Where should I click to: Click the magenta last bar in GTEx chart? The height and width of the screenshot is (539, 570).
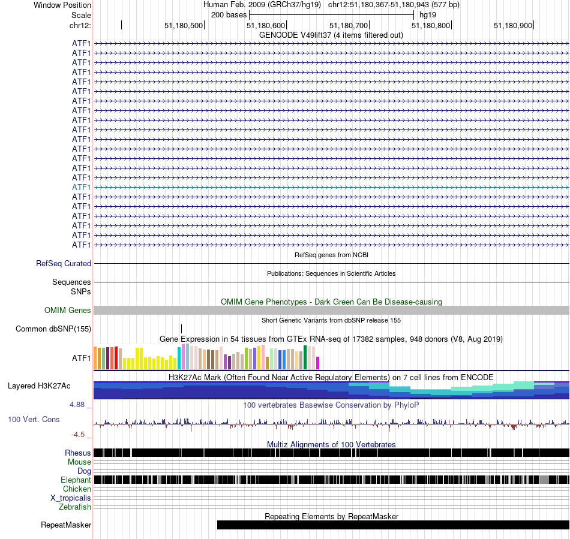click(318, 363)
